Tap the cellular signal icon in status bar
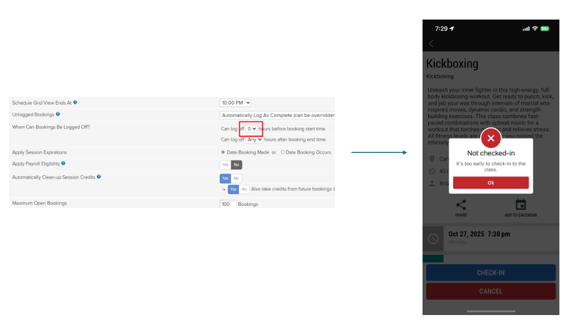 tap(526, 29)
